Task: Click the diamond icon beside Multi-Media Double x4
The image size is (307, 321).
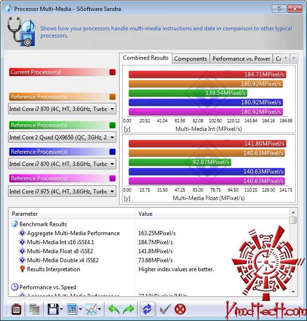Action: [22, 260]
